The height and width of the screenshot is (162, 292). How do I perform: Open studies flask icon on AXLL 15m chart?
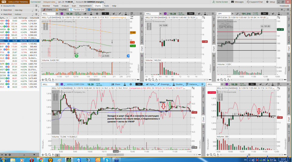pyautogui.click(x=205, y=14)
